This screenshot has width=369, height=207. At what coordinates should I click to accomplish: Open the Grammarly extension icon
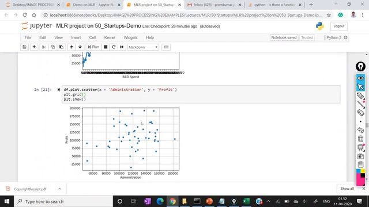[x=340, y=15]
